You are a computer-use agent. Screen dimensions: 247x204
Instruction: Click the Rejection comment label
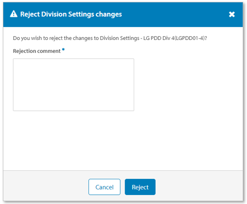[37, 51]
